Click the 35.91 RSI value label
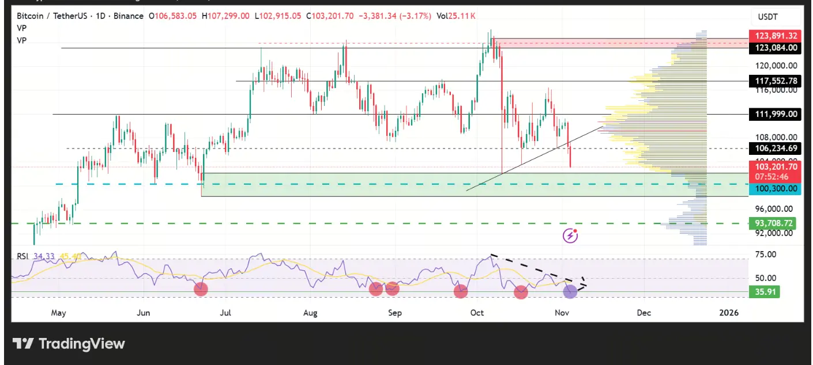Viewport: 813px width, 365px height. pyautogui.click(x=763, y=292)
